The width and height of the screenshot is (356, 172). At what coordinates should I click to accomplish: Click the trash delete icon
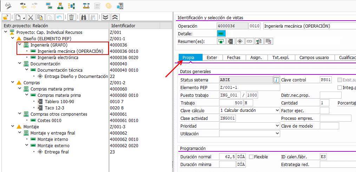72,17
